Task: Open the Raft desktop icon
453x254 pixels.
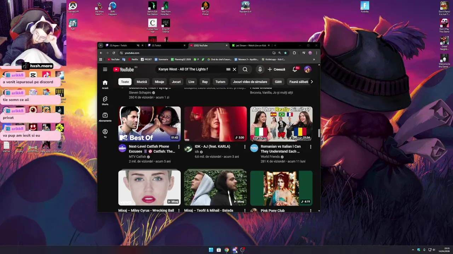Action: pyautogui.click(x=73, y=25)
